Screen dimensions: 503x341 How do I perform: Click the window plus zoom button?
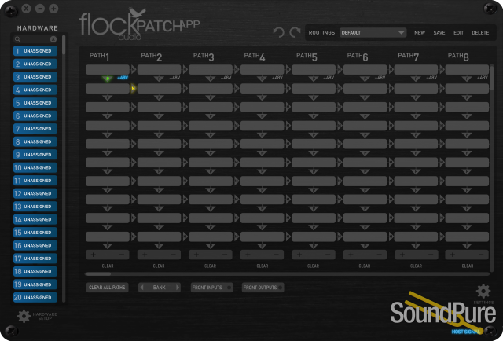(53, 9)
